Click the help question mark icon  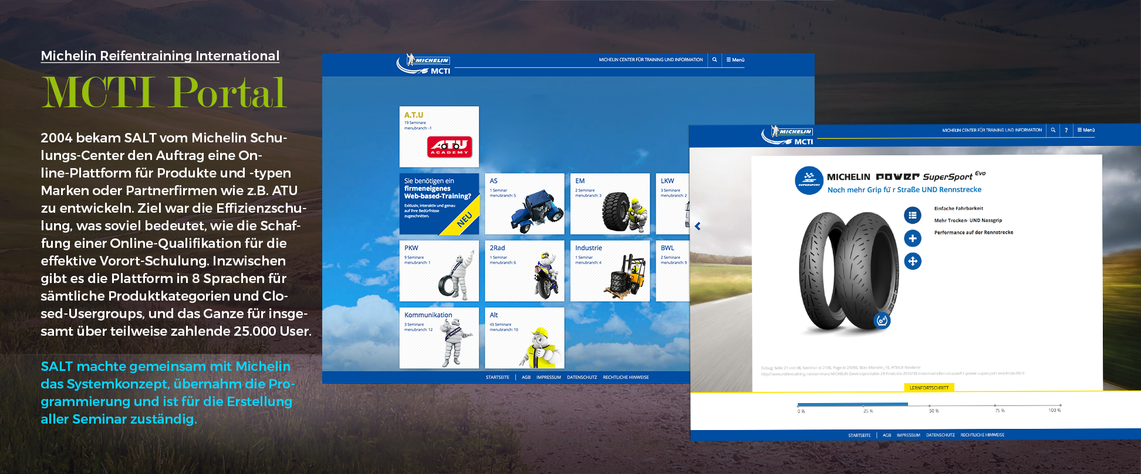click(1066, 130)
